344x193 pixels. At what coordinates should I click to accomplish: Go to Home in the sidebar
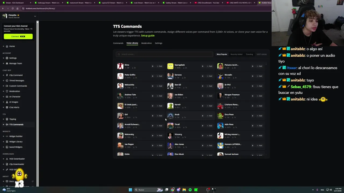pos(12,46)
